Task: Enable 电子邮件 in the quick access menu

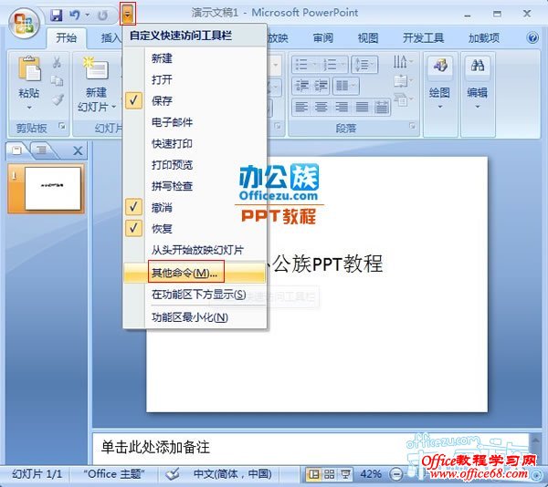Action: click(x=195, y=122)
